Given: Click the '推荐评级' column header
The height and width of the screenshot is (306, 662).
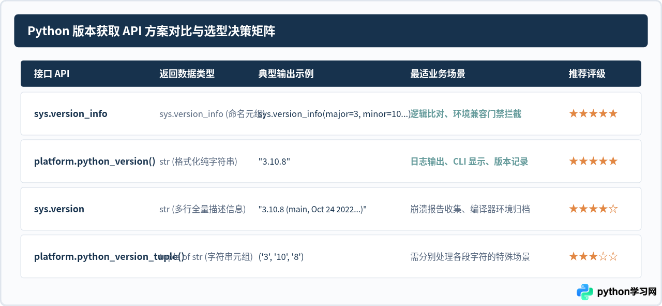Looking at the screenshot, I should (587, 74).
